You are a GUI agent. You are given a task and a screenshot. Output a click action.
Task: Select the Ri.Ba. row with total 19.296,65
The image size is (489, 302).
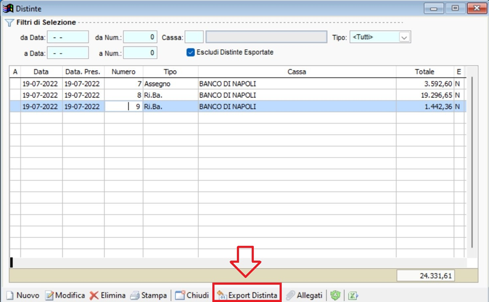[170, 95]
